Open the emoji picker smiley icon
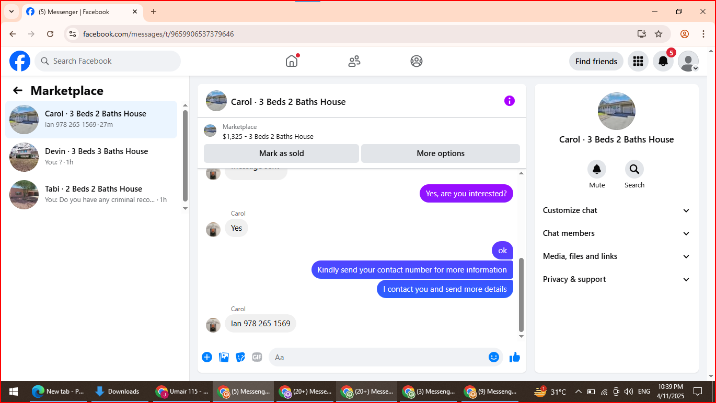The height and width of the screenshot is (403, 716). pyautogui.click(x=494, y=357)
